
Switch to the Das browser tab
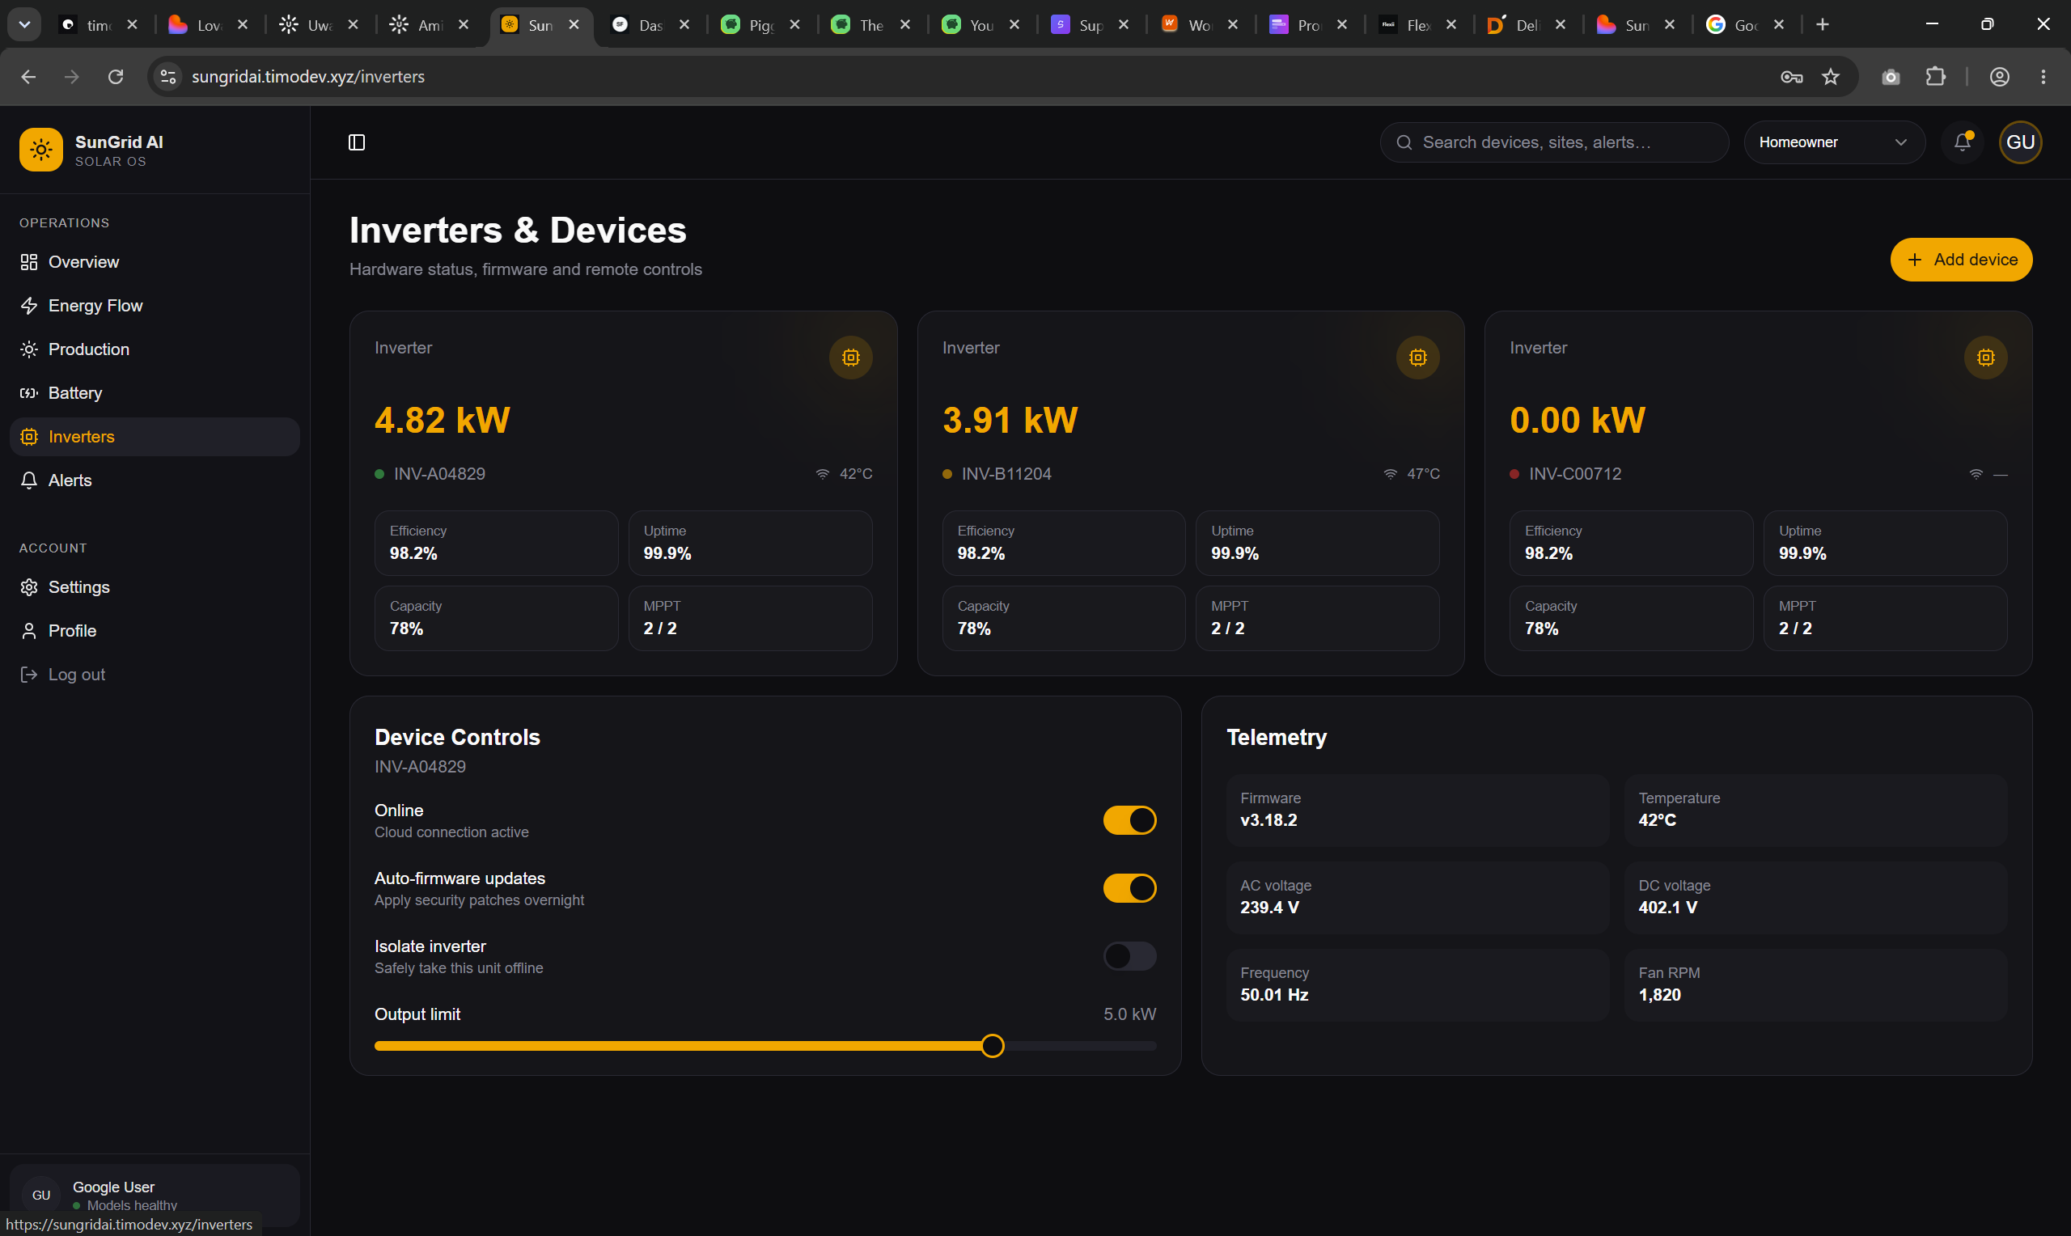650,25
